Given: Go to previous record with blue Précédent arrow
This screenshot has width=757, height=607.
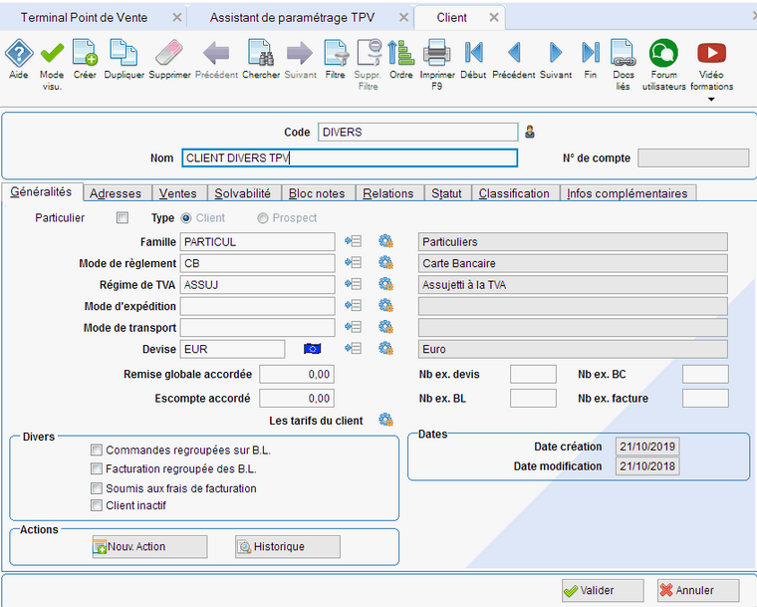Looking at the screenshot, I should [514, 53].
